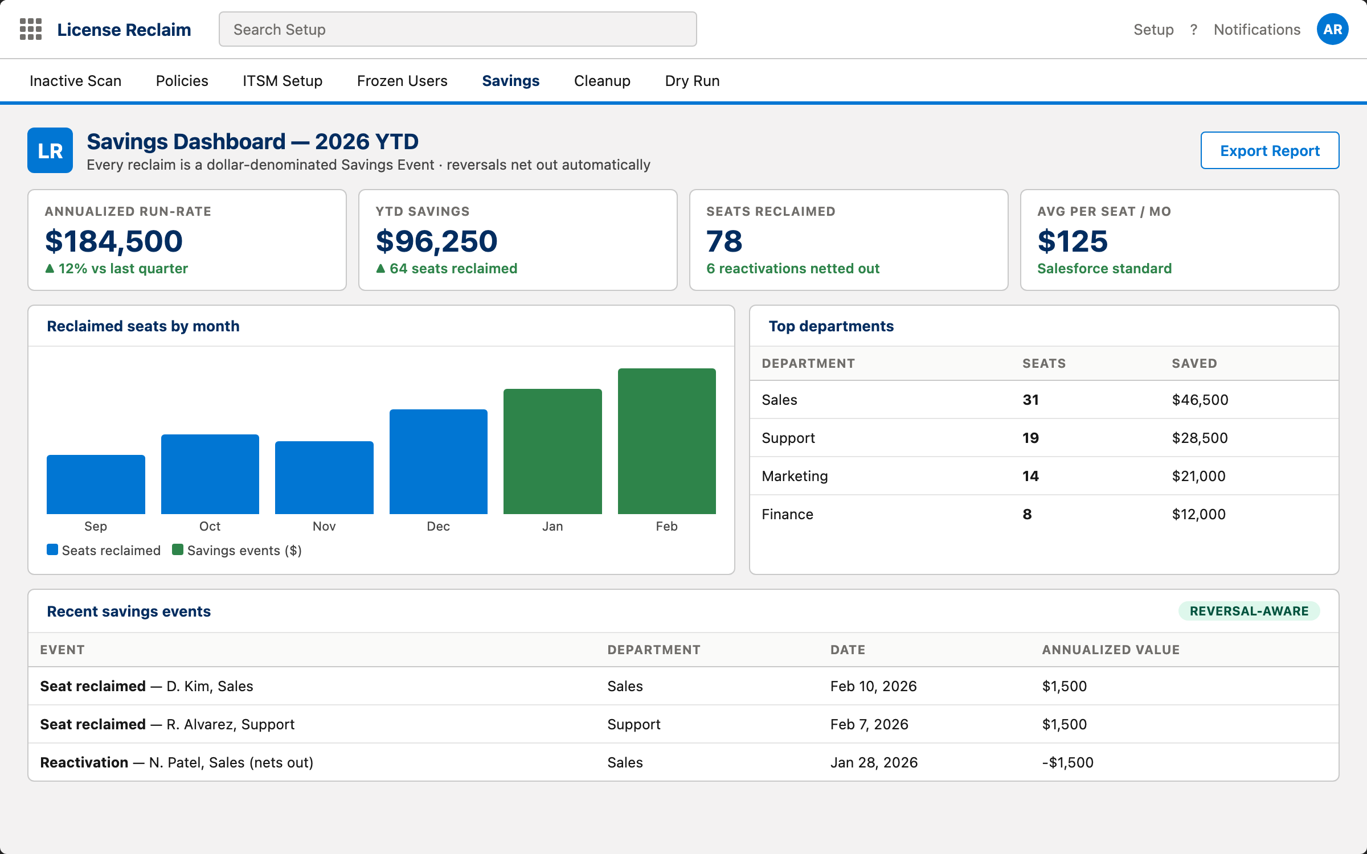Click the $28,500 saved cell
Viewport: 1367px width, 854px height.
[x=1200, y=438]
